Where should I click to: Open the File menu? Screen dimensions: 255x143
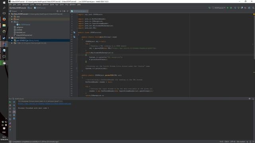[10, 4]
